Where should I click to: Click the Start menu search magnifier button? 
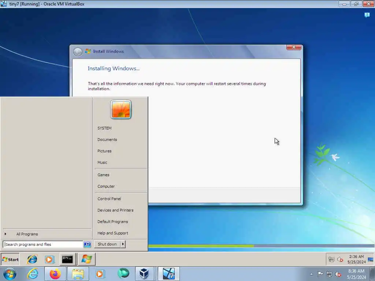(87, 244)
